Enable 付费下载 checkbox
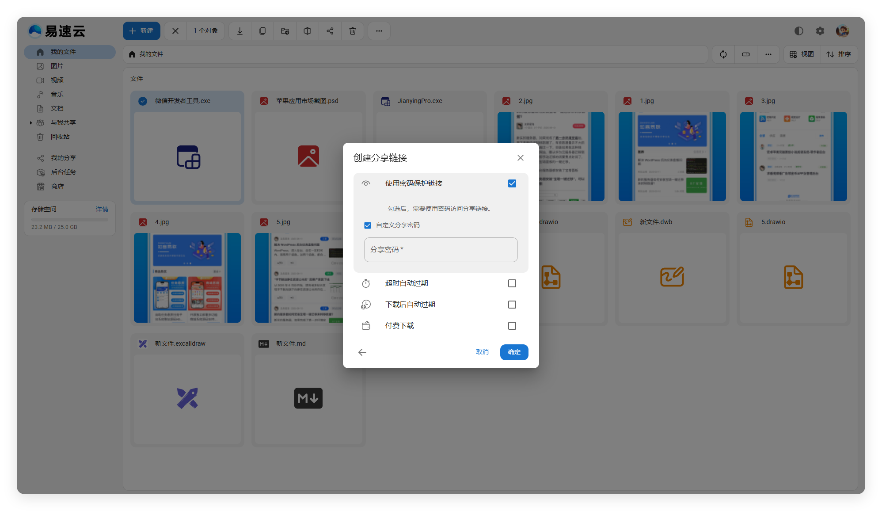Image resolution: width=882 pixels, height=511 pixels. 512,326
